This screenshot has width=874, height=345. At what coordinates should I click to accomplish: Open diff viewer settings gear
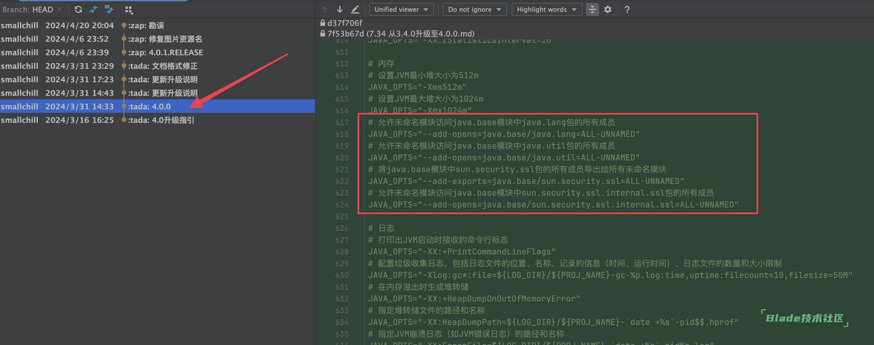click(608, 9)
